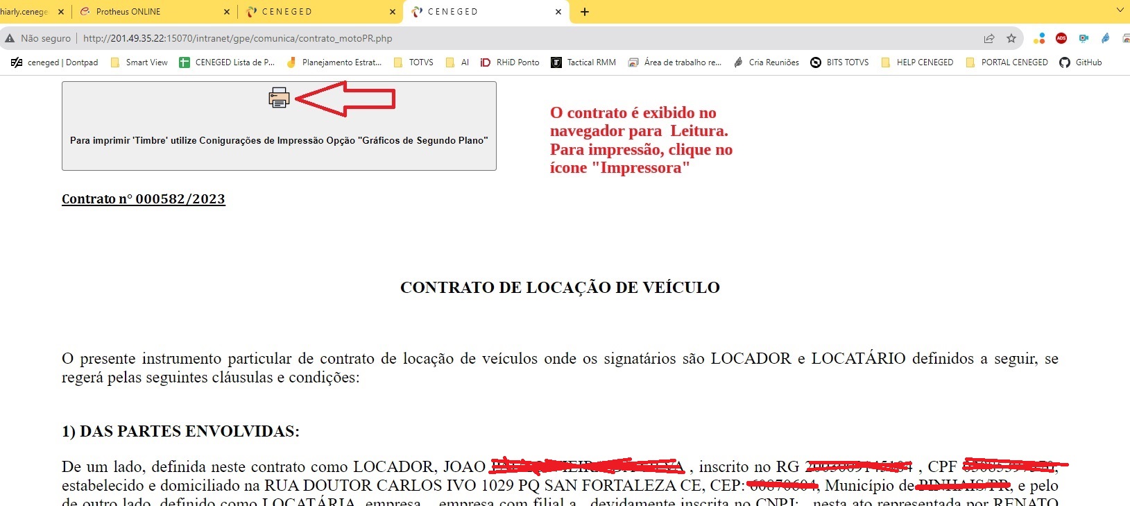The image size is (1130, 506).
Task: Click the share page icon in address bar
Action: point(989,38)
